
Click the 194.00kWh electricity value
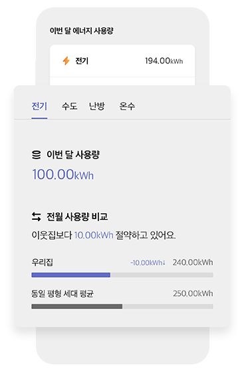[164, 61]
